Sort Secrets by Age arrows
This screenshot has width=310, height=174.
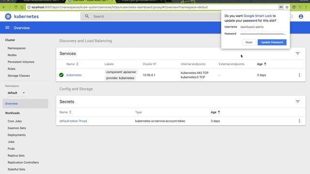click(x=219, y=112)
